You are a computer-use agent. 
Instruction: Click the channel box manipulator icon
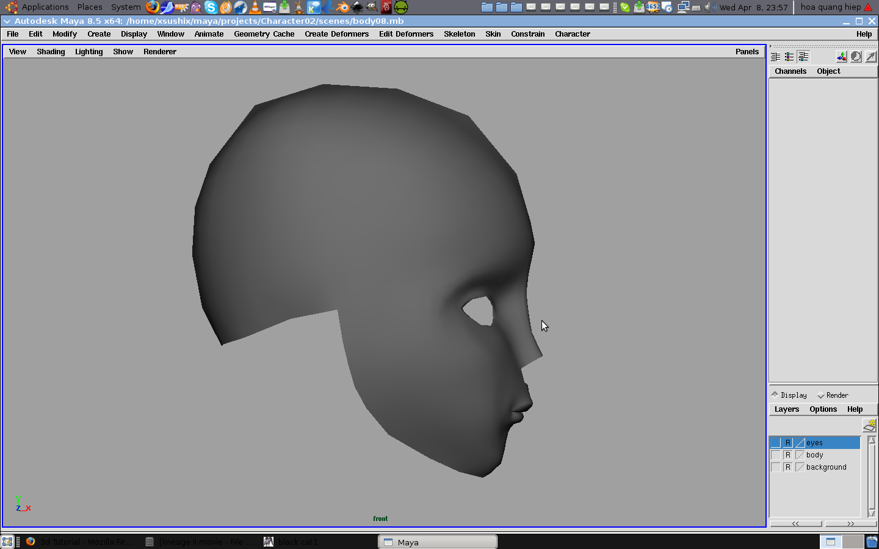pyautogui.click(x=842, y=57)
